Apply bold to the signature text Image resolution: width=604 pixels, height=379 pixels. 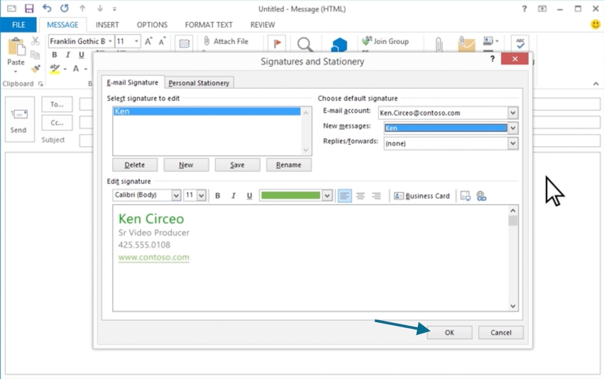(x=216, y=195)
